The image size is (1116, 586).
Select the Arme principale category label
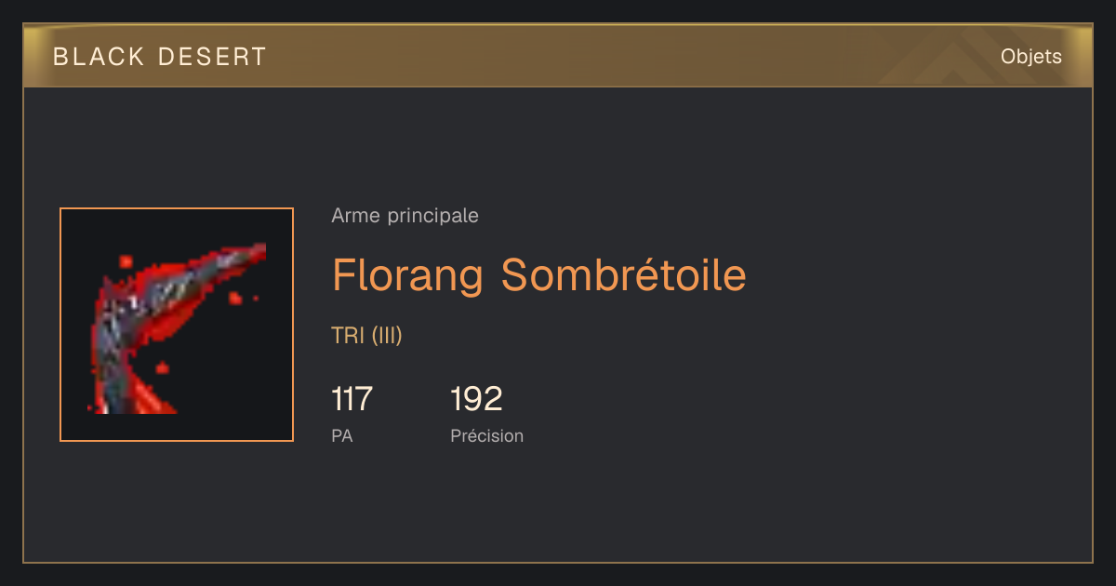tap(405, 216)
